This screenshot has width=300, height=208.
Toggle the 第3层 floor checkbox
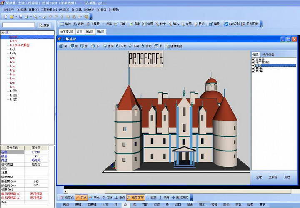[x=253, y=71]
